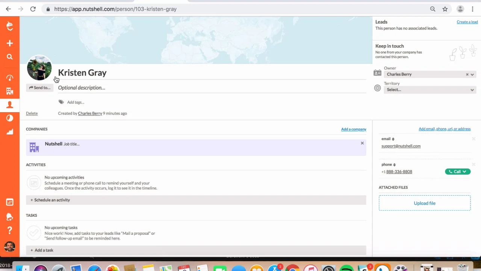Open the browser profile icon
Screen dimensions: 481x271
click(x=460, y=9)
